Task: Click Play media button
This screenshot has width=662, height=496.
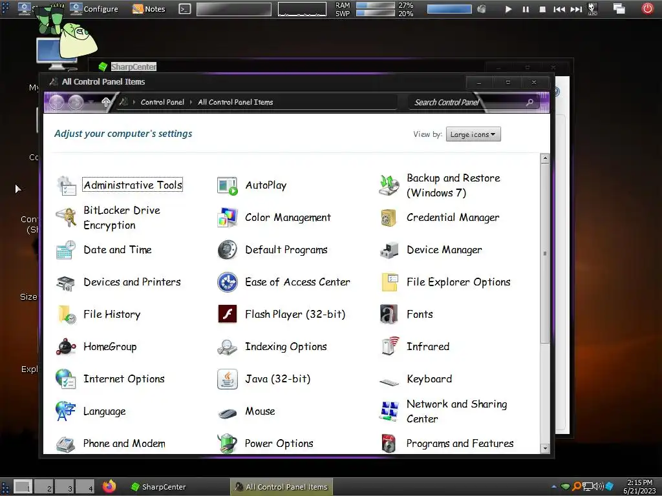Action: click(508, 9)
